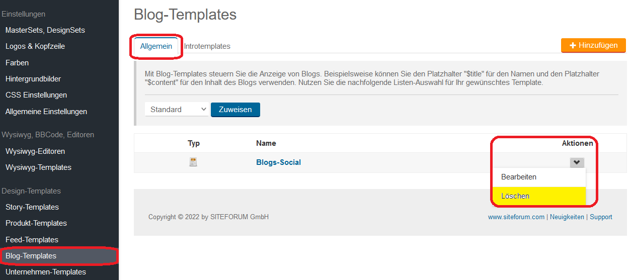This screenshot has height=280, width=629.
Task: Open the Blogs-Social template link
Action: pos(278,162)
